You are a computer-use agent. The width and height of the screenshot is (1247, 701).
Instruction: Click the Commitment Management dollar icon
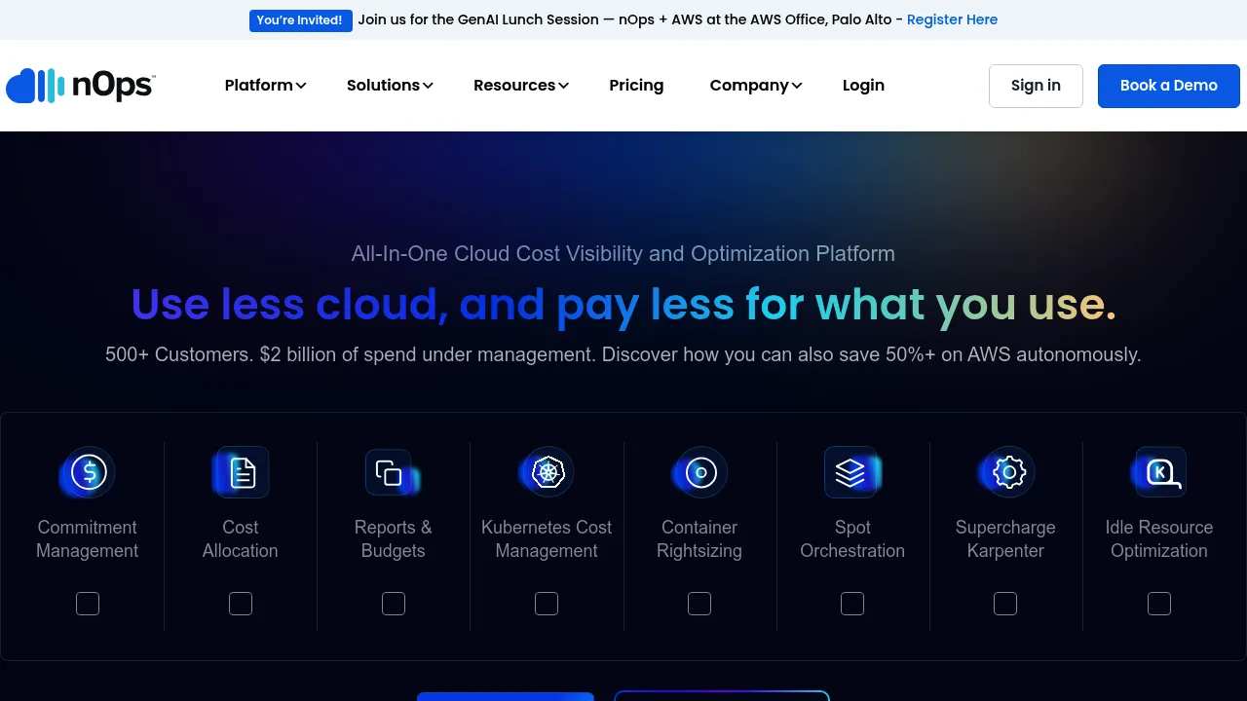[x=88, y=472]
